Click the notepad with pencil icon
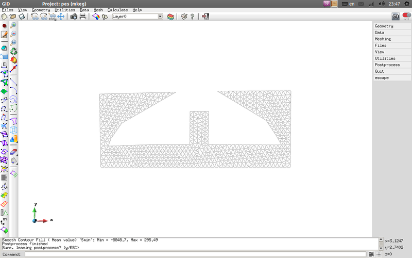412x258 pixels. pyautogui.click(x=4, y=35)
